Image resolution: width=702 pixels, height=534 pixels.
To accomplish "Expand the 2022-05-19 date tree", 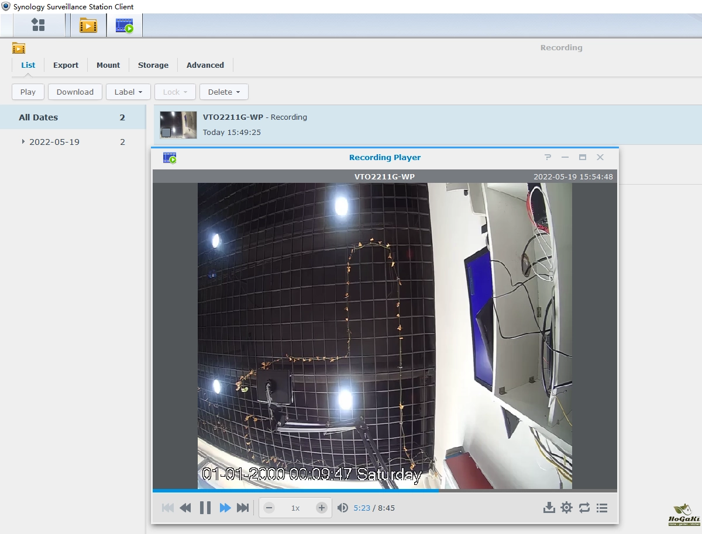I will pyautogui.click(x=23, y=142).
